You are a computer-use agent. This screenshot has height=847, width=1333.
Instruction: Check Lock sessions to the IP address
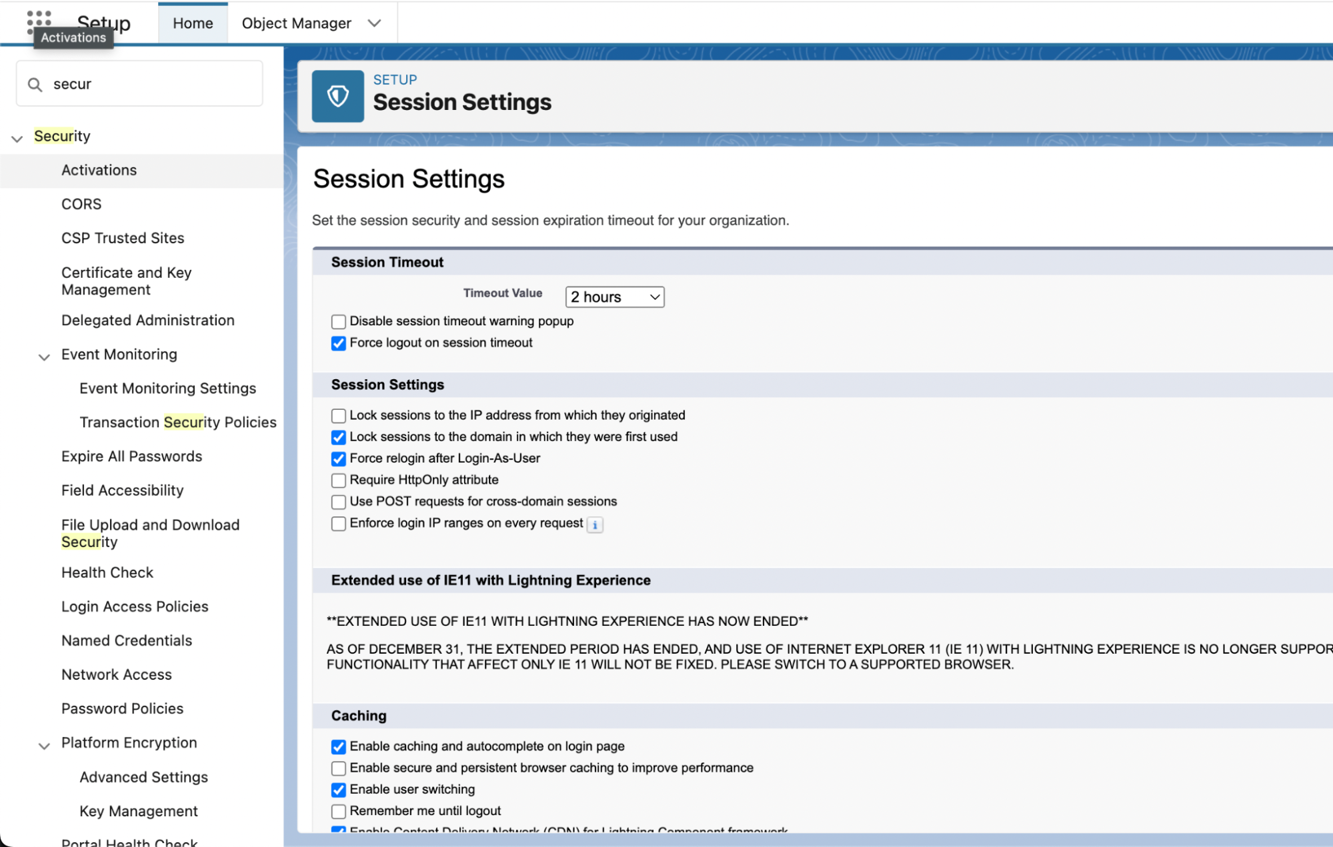click(339, 416)
